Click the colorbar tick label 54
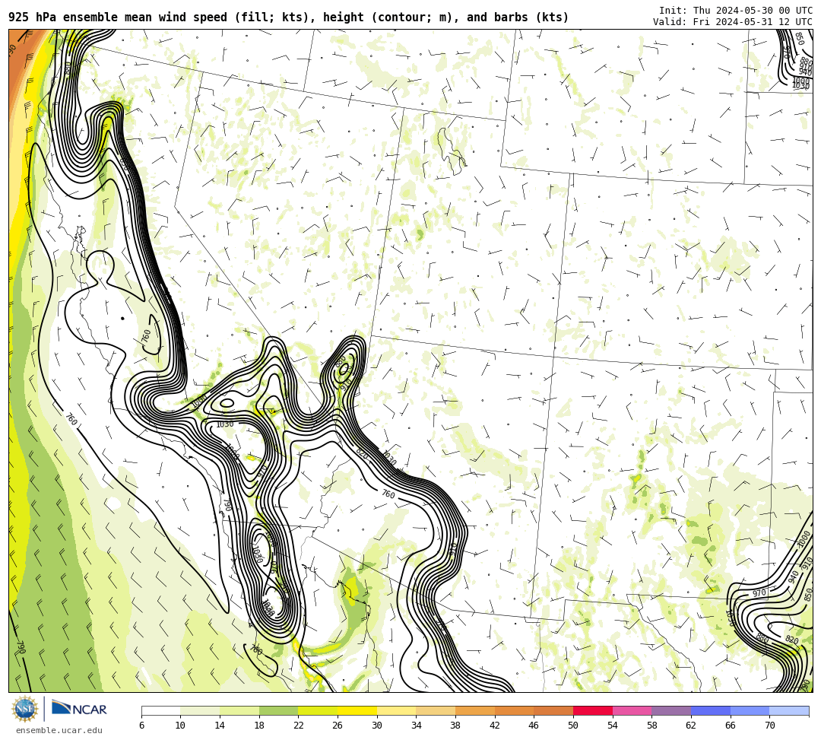 tap(613, 726)
